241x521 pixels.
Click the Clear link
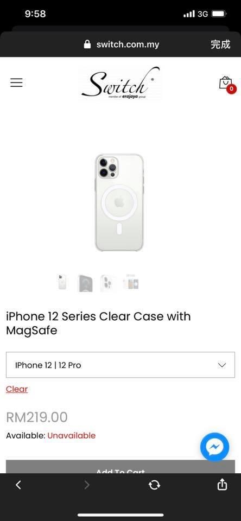click(x=17, y=389)
